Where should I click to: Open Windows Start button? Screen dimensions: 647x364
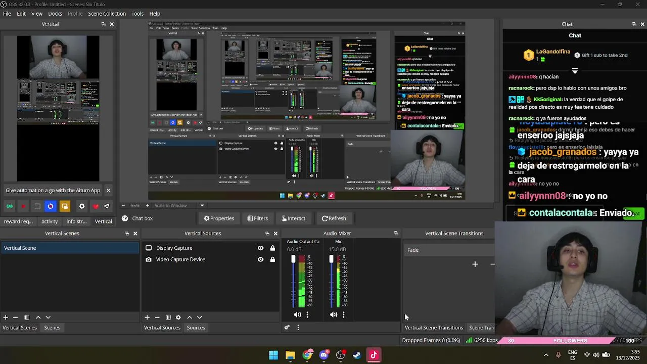click(273, 355)
